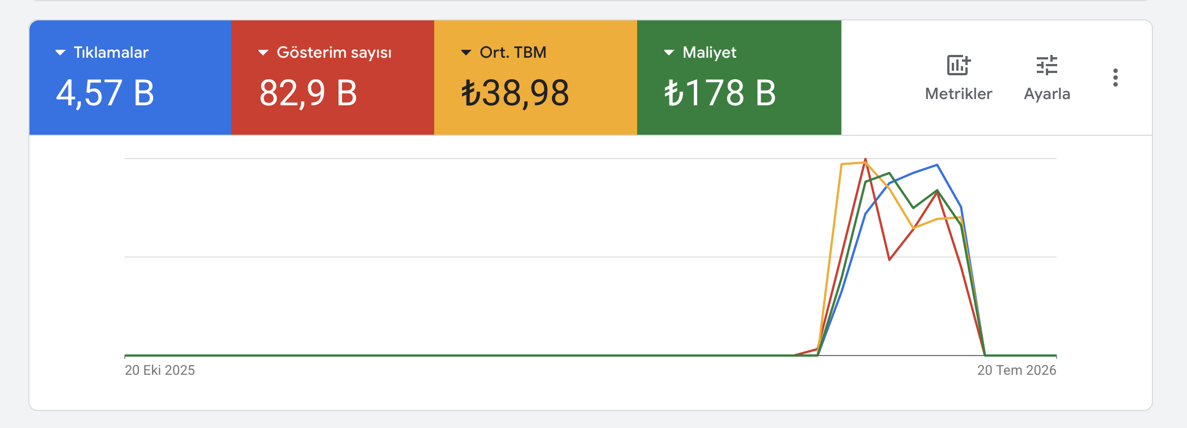The height and width of the screenshot is (428, 1187).
Task: Click the blue line peak on chart
Action: coord(937,165)
